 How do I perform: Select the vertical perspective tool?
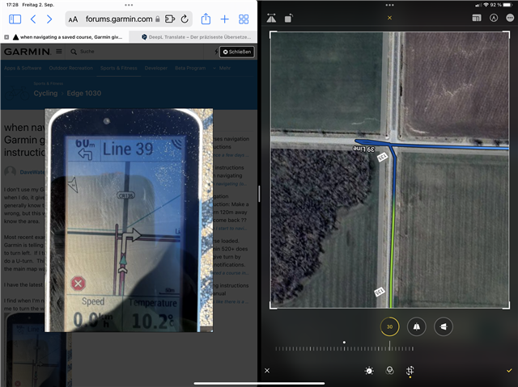(417, 326)
